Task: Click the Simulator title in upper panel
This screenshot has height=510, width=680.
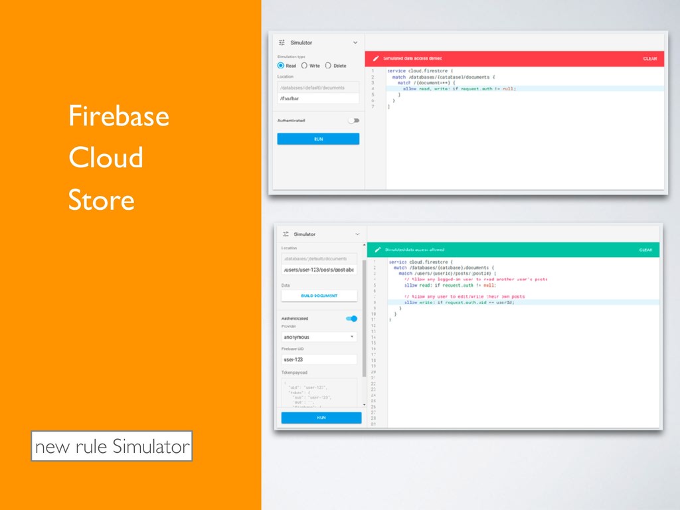Action: click(x=301, y=42)
